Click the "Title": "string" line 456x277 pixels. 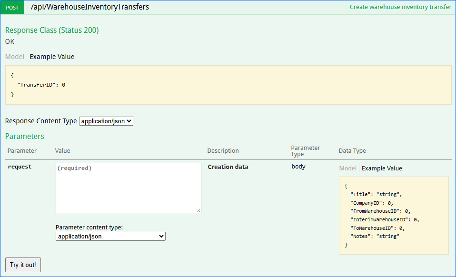[x=376, y=195]
